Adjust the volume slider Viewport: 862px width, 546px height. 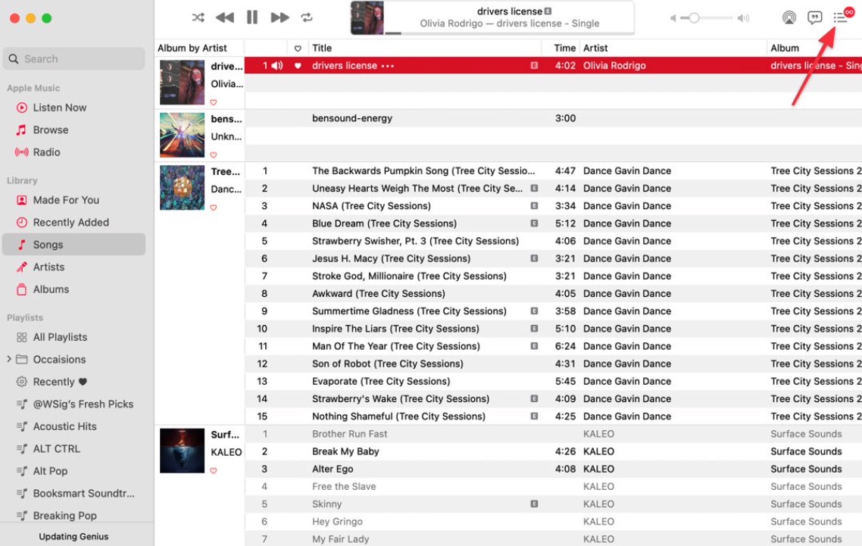click(x=694, y=17)
